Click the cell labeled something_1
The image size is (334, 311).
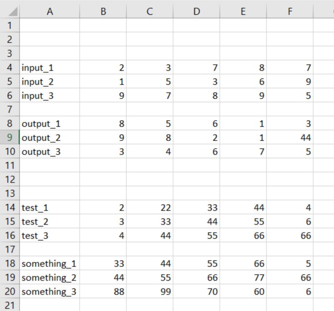click(50, 263)
